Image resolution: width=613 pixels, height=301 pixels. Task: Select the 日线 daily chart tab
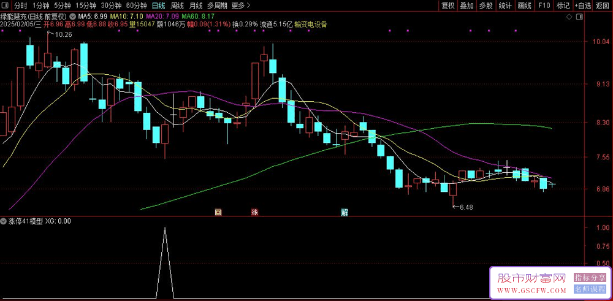click(158, 6)
